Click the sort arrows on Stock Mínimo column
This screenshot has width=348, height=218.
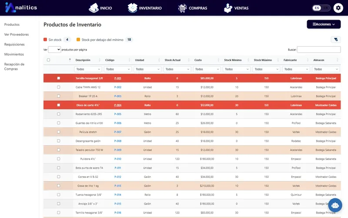pos(248,60)
